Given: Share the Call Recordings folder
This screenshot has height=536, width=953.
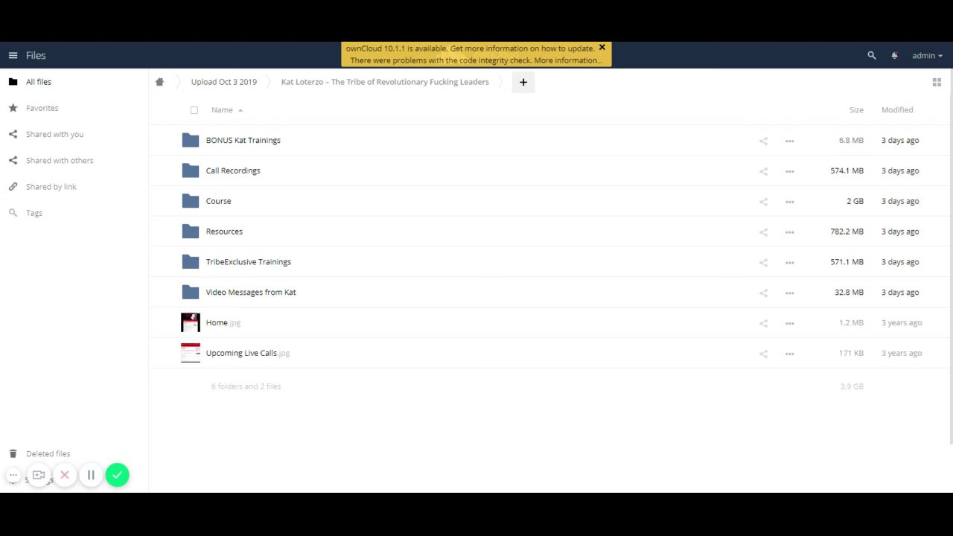Looking at the screenshot, I should click(x=763, y=171).
